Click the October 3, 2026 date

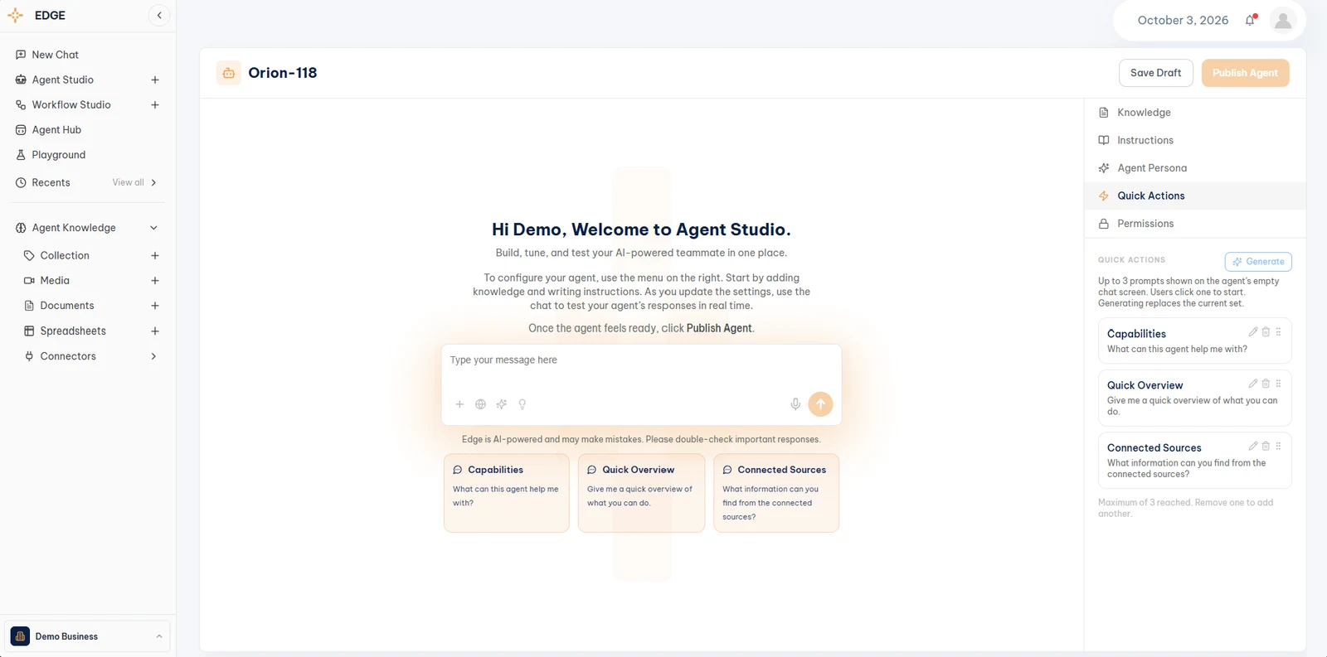pos(1183,20)
